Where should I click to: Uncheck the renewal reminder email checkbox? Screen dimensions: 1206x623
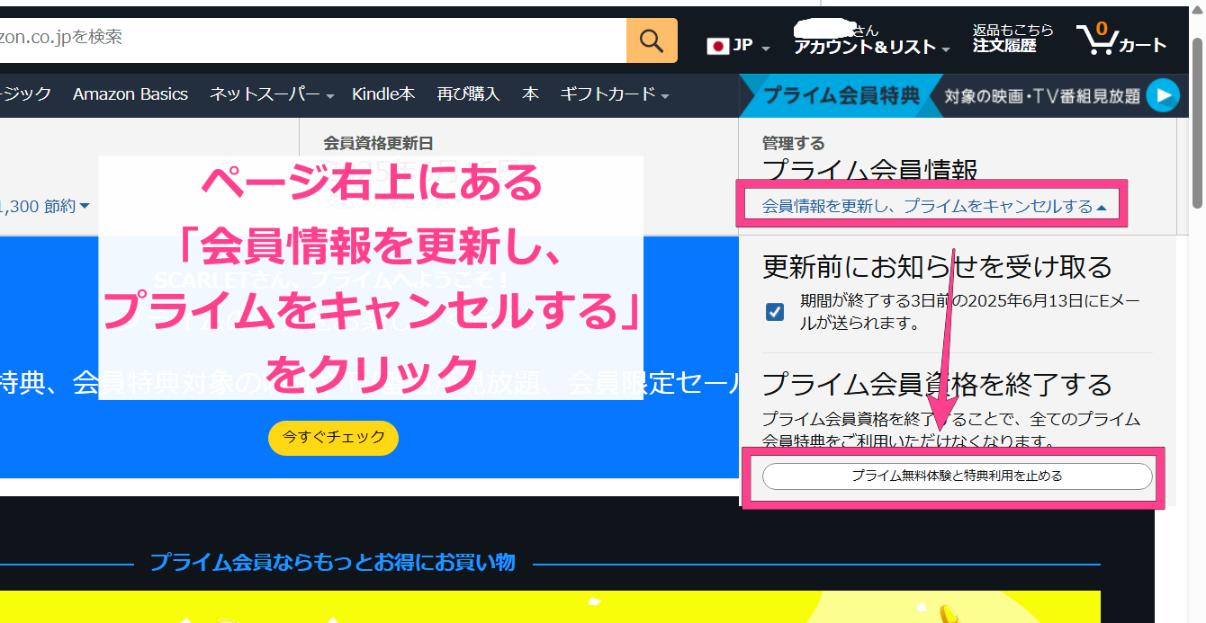click(x=774, y=312)
